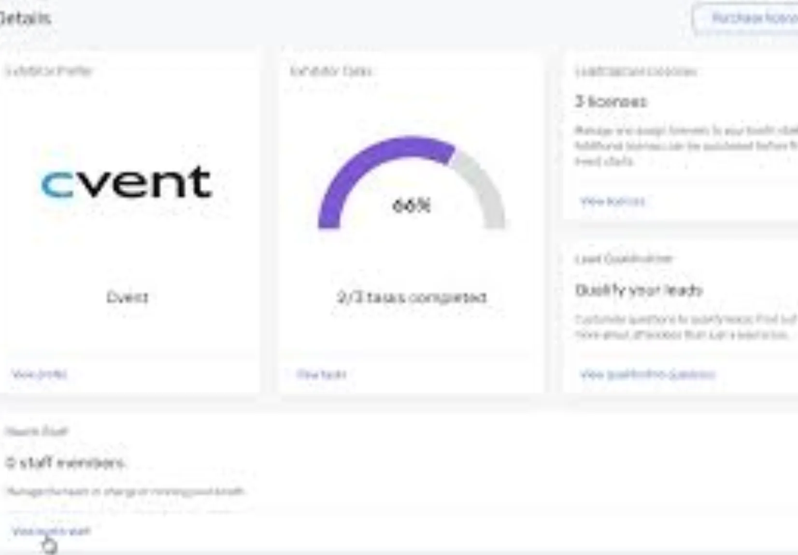Click the 2/3 tasks completed text
Viewport: 798px width, 555px height.
pos(412,297)
